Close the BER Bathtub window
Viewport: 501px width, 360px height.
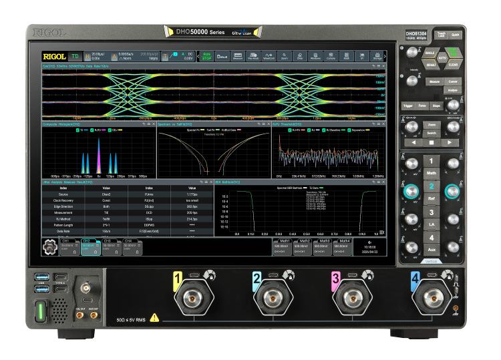pyautogui.click(x=383, y=182)
